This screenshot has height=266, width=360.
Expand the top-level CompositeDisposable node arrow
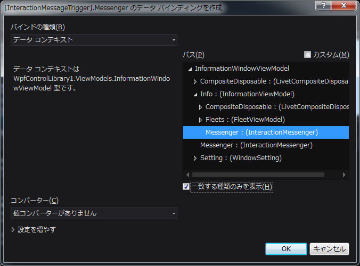pos(195,81)
